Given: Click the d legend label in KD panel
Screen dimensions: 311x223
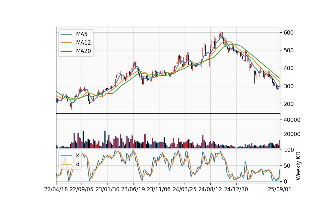Looking at the screenshot, I should pyautogui.click(x=77, y=164).
